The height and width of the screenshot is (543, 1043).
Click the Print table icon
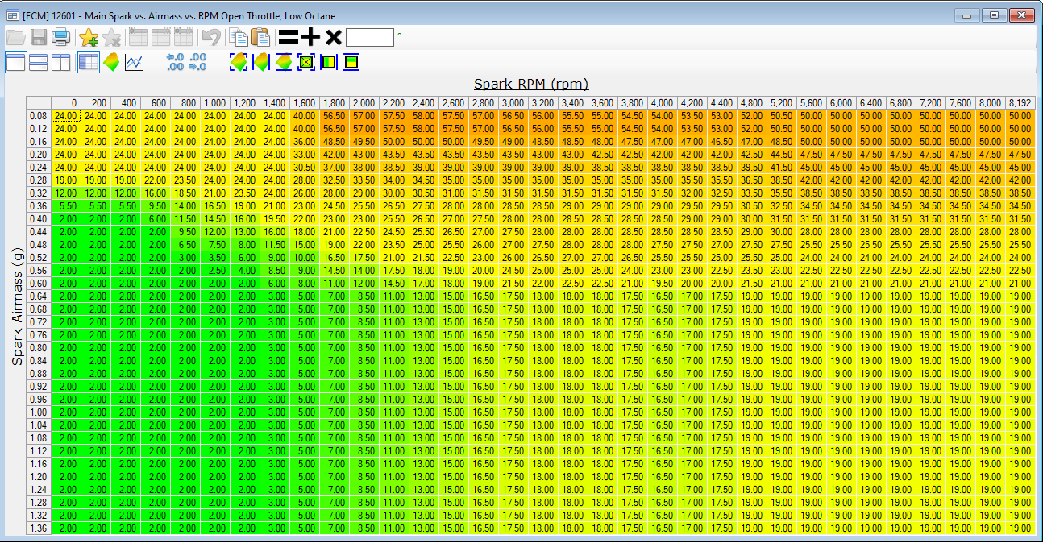click(x=60, y=37)
